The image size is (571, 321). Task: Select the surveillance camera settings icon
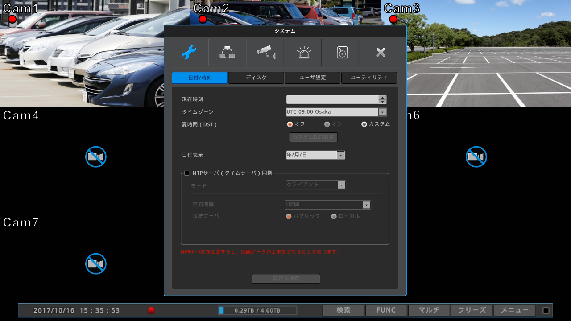(266, 53)
